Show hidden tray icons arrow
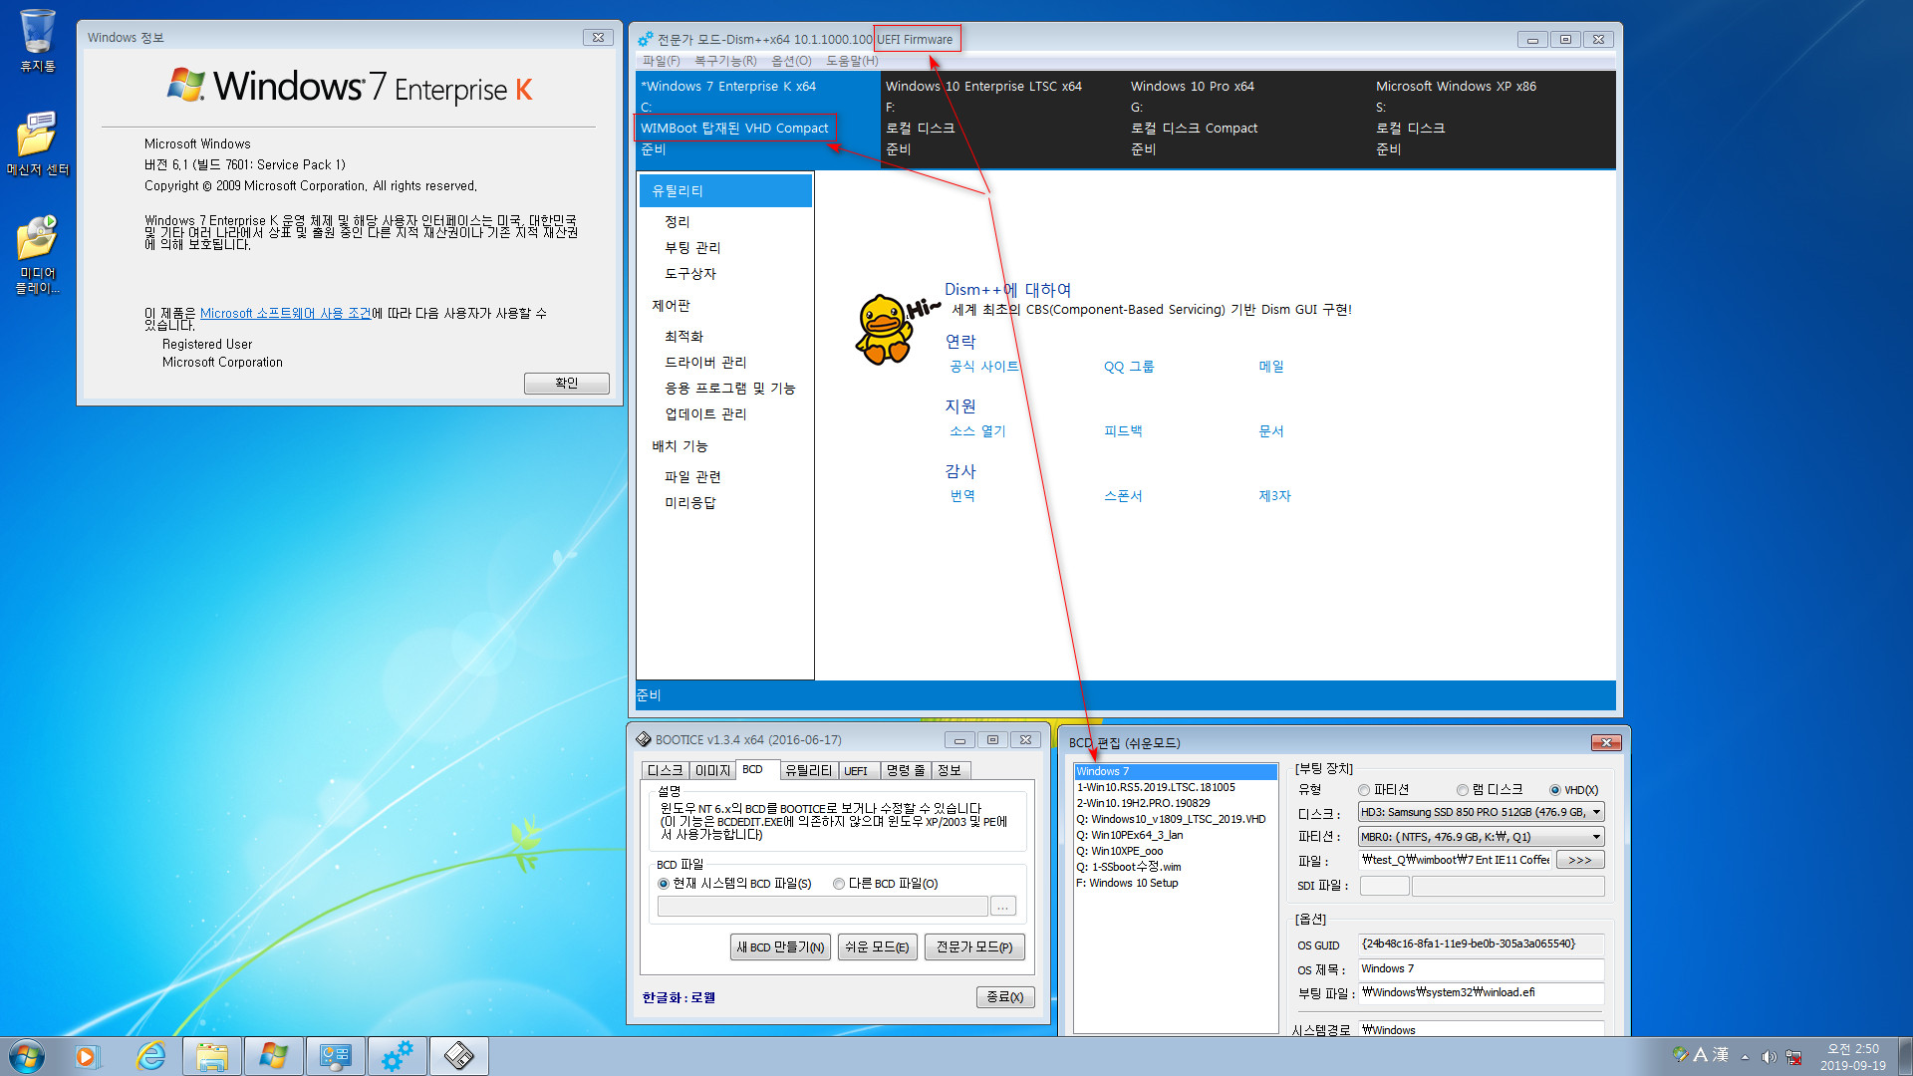Viewport: 1913px width, 1076px height. point(1745,1057)
